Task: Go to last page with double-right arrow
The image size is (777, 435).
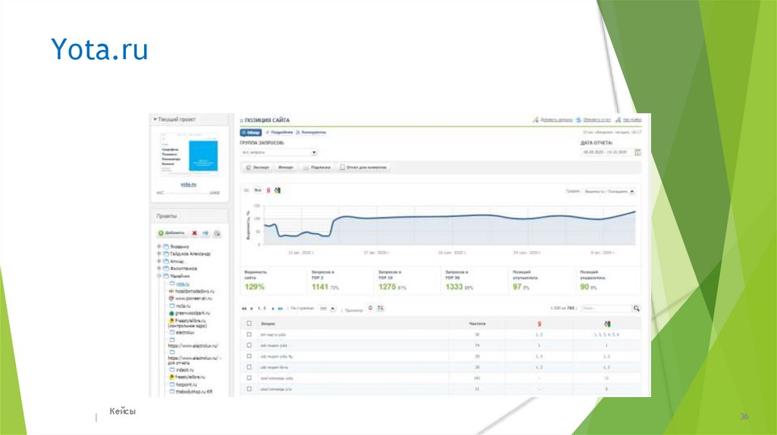Action: point(281,308)
